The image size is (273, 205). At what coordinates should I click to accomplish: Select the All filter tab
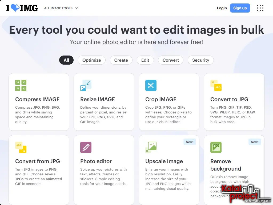coord(66,60)
